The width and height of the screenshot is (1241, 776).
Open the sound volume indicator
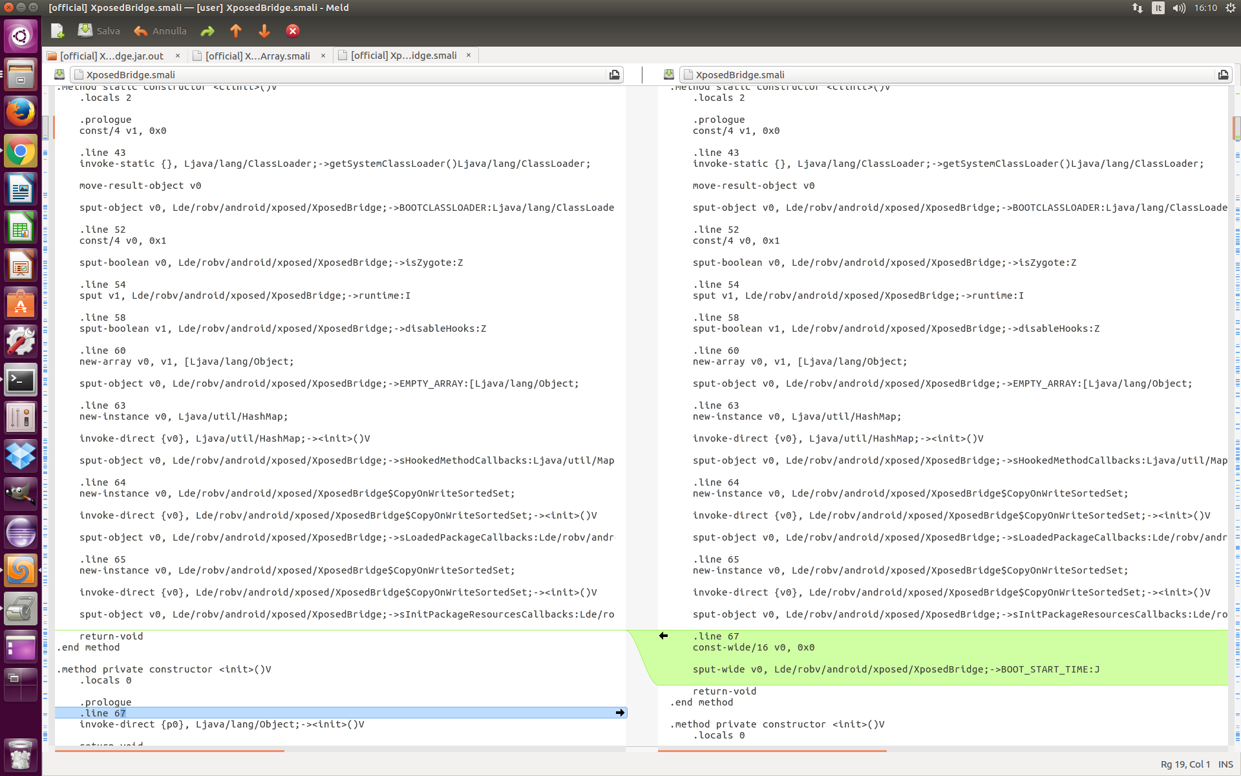[1179, 8]
